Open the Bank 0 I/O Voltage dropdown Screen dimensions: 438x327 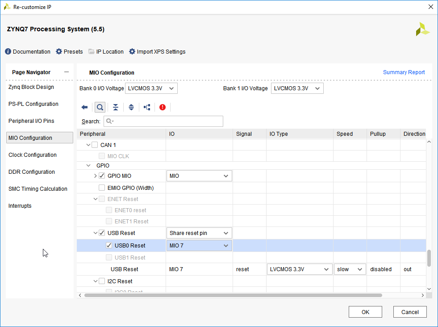click(151, 88)
